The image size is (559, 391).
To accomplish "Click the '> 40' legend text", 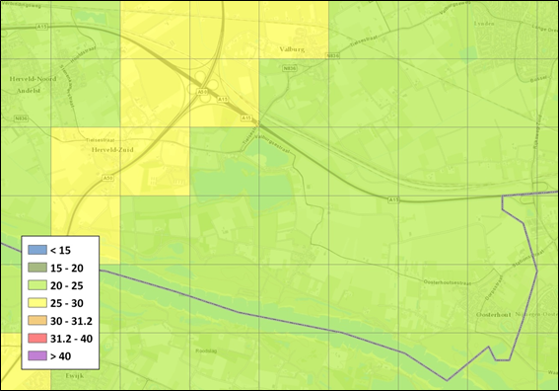I will click(60, 356).
